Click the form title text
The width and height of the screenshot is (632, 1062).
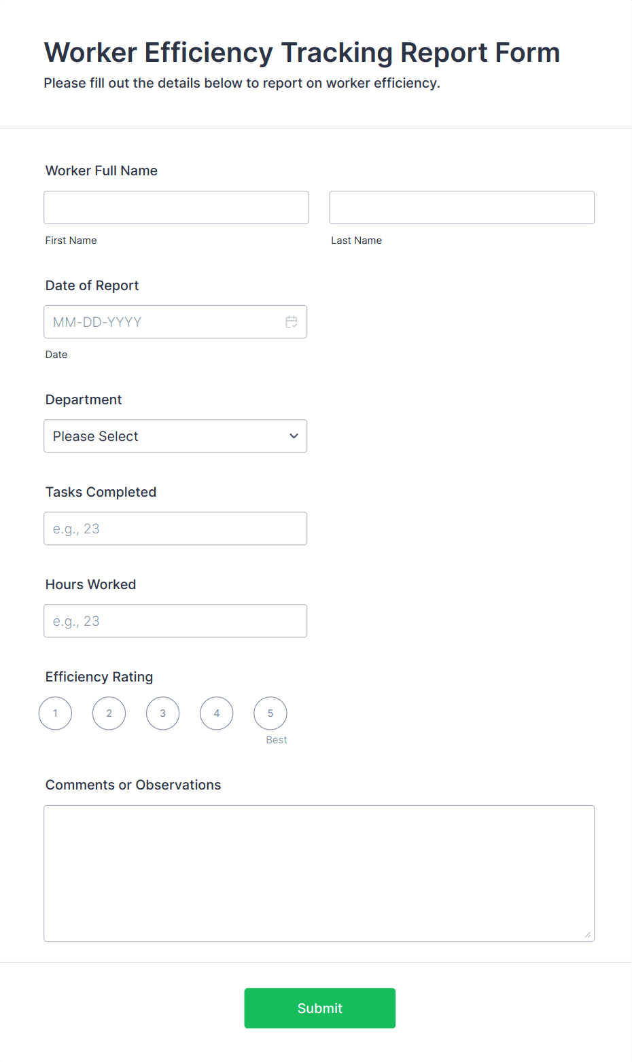[302, 52]
